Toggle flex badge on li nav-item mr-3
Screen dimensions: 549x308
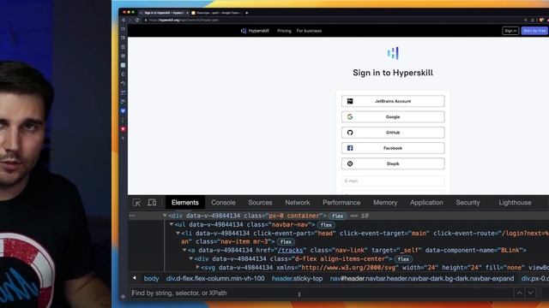coord(286,241)
